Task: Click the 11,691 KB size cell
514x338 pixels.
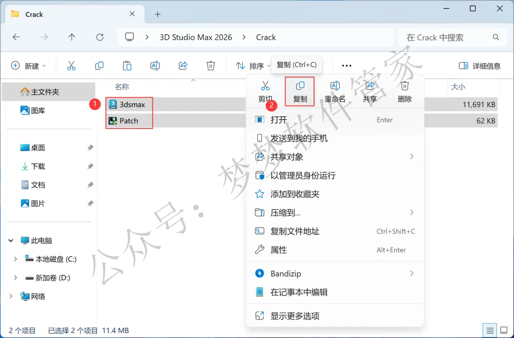Action: click(479, 105)
